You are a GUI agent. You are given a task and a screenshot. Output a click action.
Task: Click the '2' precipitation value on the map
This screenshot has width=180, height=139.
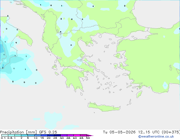pyautogui.click(x=3, y=68)
